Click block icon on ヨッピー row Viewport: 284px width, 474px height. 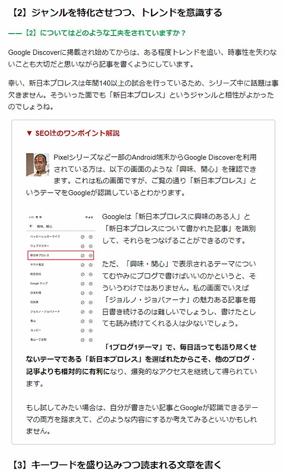[x=82, y=330]
